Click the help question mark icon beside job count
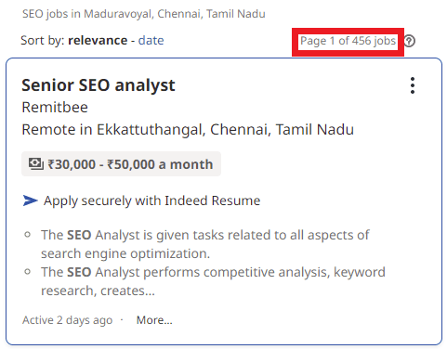The image size is (447, 349). click(410, 41)
